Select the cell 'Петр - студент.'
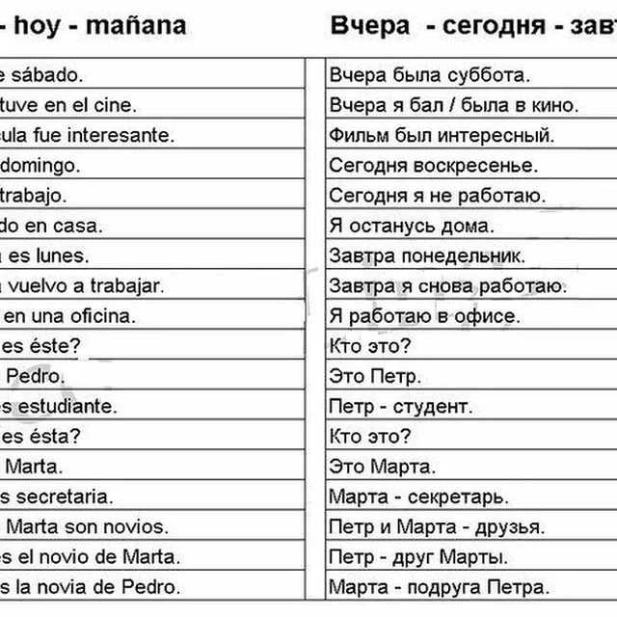The image size is (617, 617). tap(471, 405)
